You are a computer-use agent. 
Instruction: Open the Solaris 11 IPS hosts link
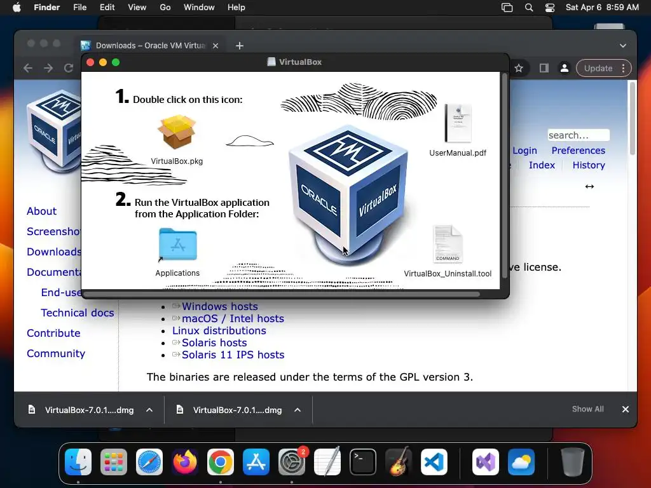pyautogui.click(x=233, y=355)
